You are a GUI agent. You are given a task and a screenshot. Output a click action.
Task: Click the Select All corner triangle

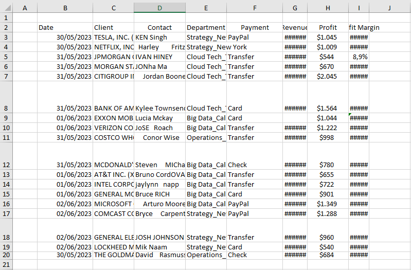pyautogui.click(x=8, y=8)
